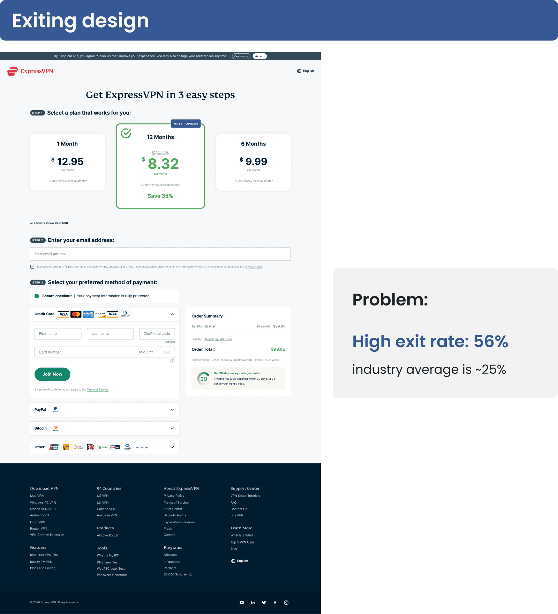Click the MM / YY expiry field
The image size is (558, 614).
click(146, 352)
